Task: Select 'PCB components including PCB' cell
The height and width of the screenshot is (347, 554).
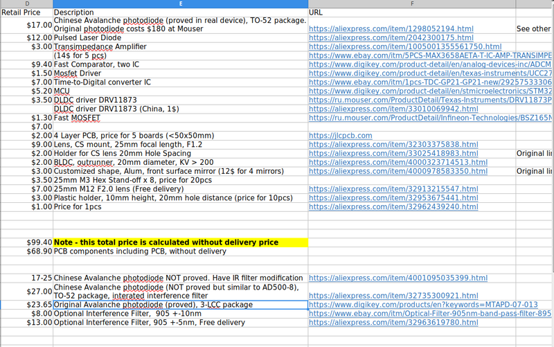Action: (x=181, y=251)
